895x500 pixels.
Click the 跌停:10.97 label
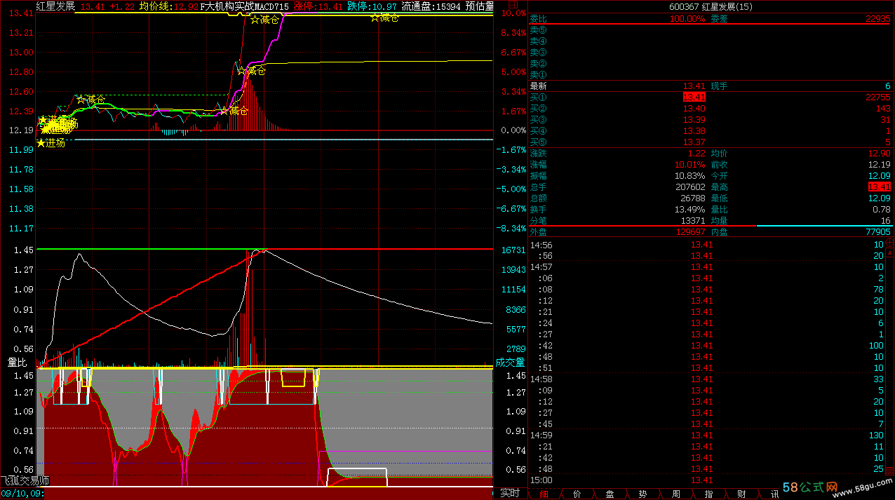coord(372,6)
